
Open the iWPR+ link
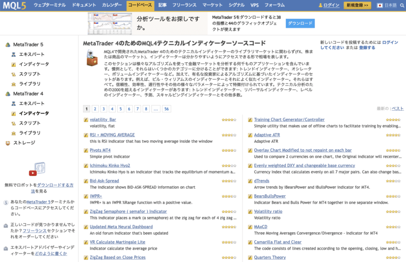click(x=96, y=196)
